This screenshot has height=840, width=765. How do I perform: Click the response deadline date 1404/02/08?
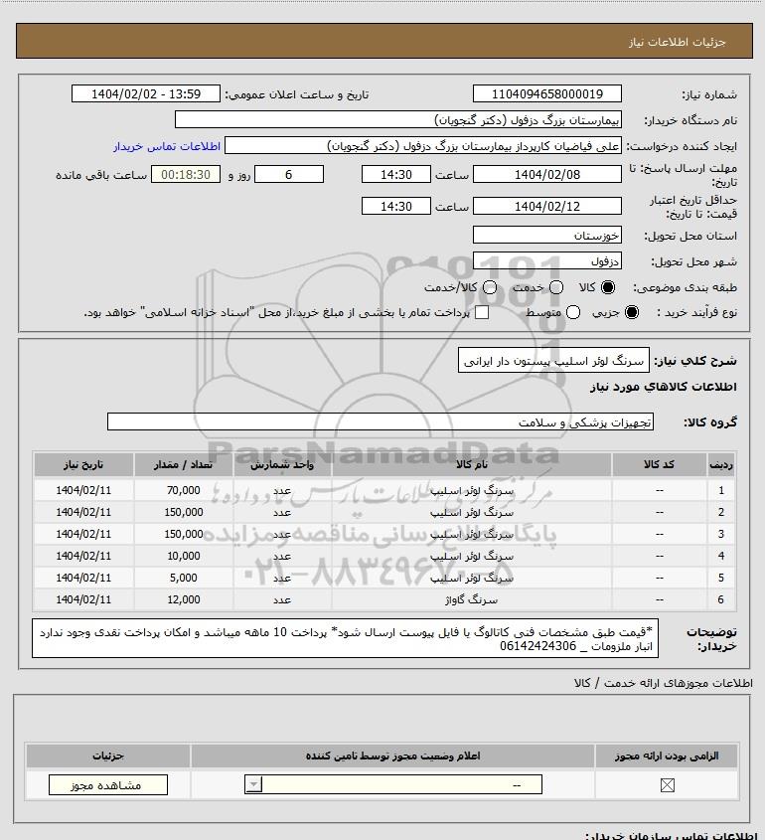[547, 174]
